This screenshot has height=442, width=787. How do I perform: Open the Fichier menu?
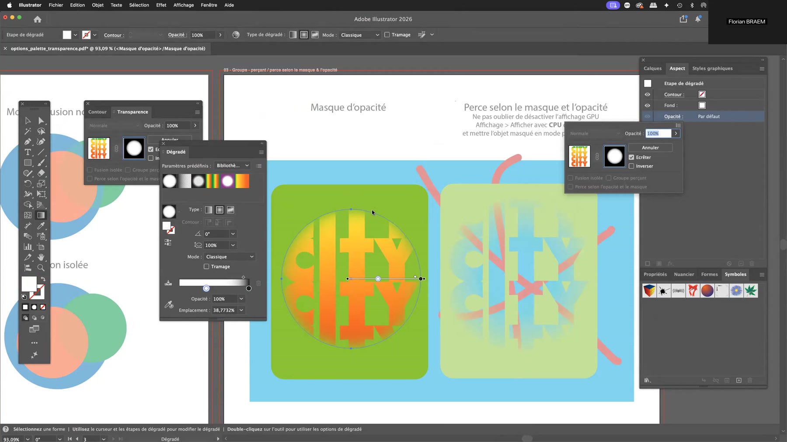(x=56, y=5)
